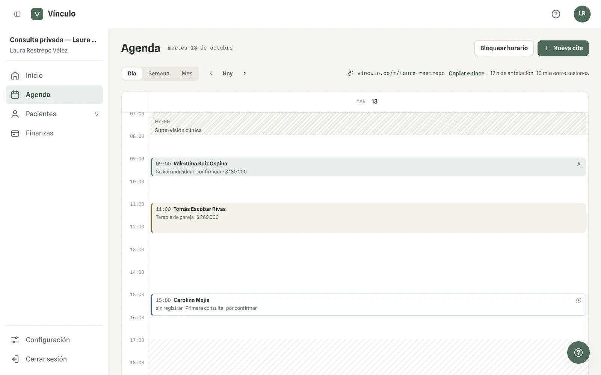The image size is (601, 375).
Task: Open the LR user avatar menu
Action: pos(582,14)
